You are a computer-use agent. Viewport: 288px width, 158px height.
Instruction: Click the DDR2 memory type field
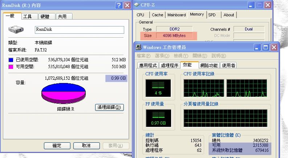pyautogui.click(x=174, y=29)
